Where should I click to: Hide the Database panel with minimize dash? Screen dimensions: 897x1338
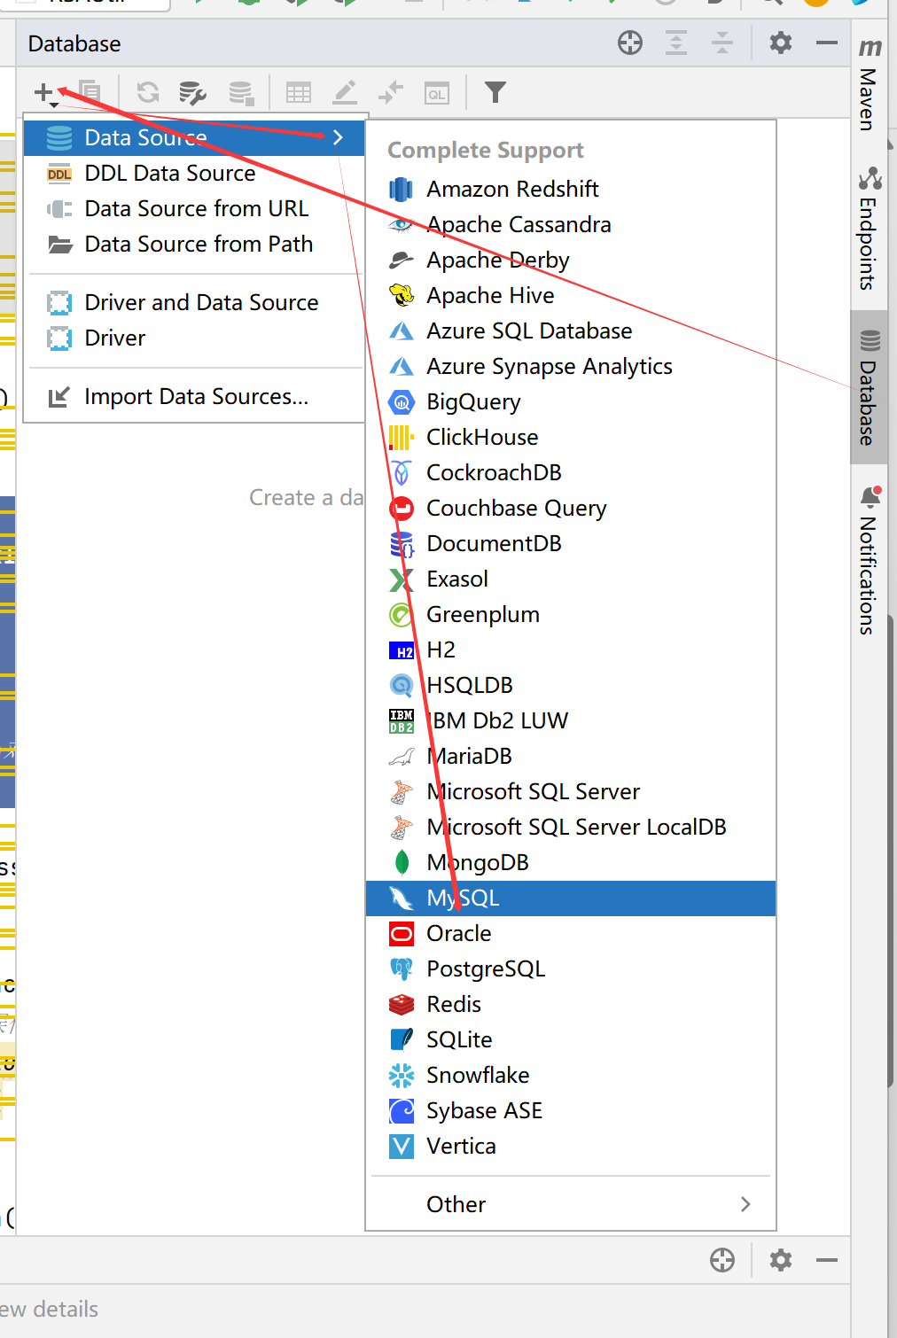tap(827, 43)
